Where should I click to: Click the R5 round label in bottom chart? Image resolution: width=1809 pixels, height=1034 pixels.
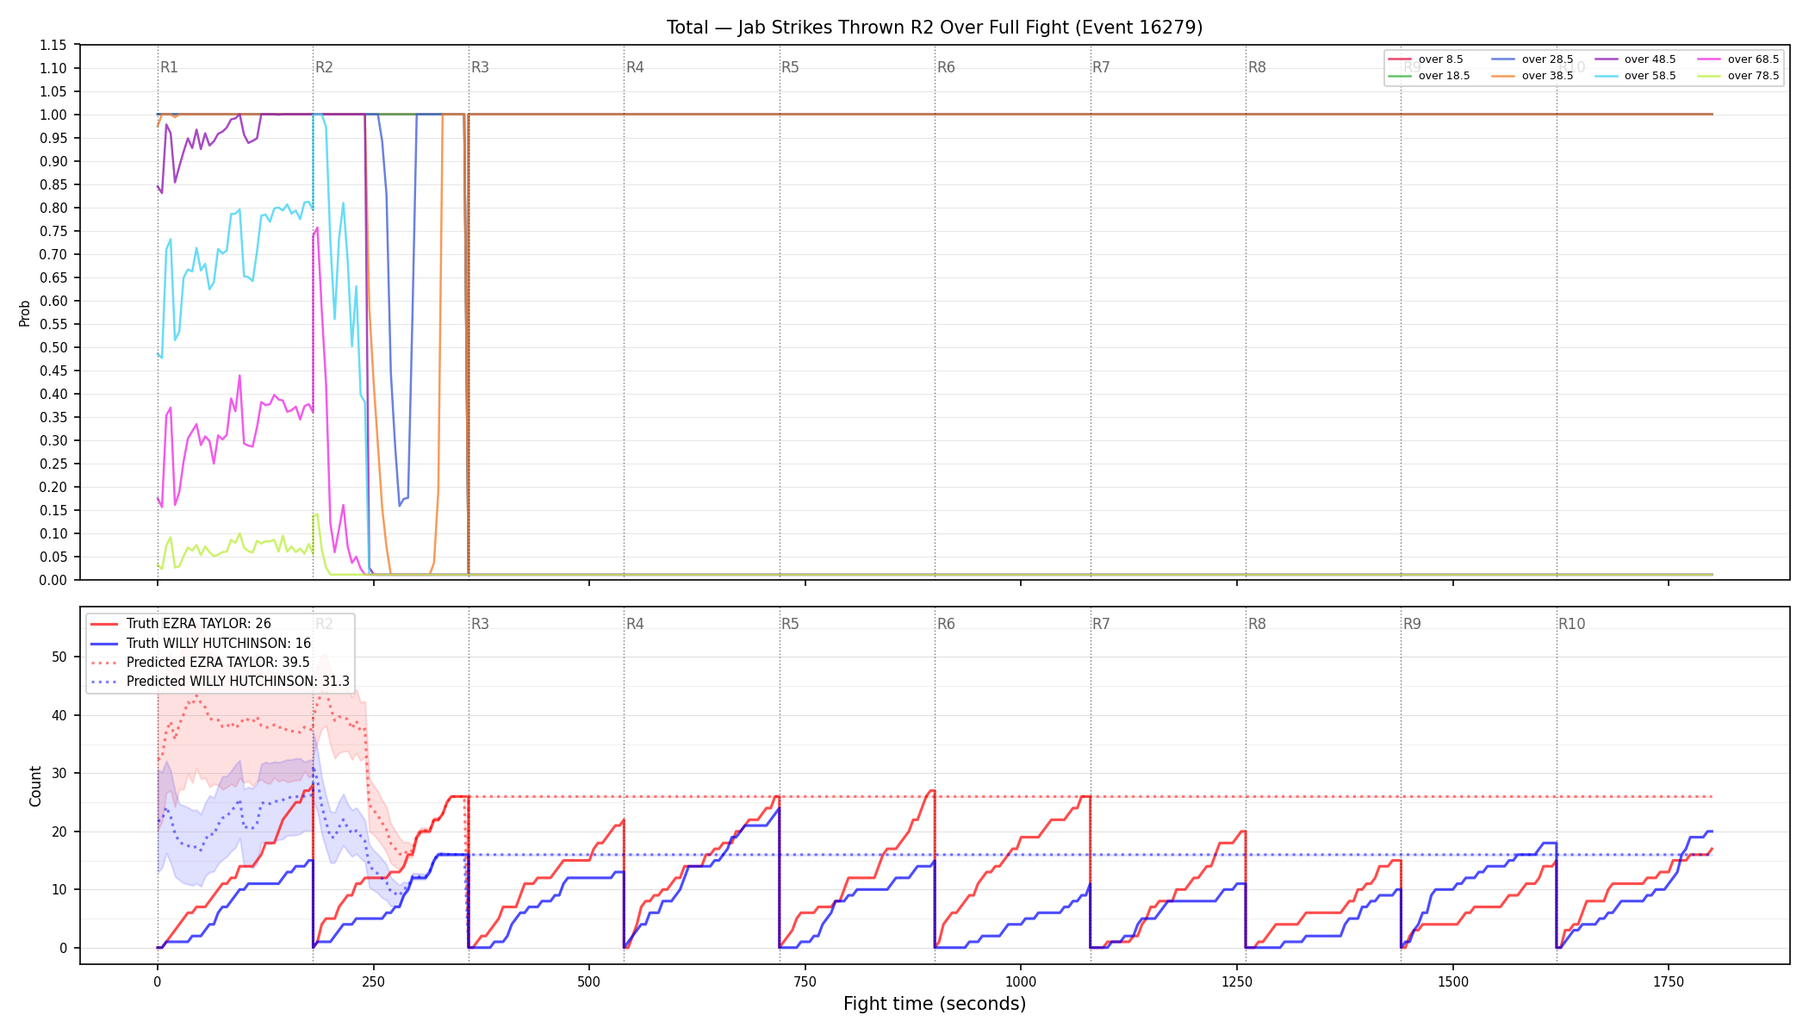pyautogui.click(x=790, y=624)
